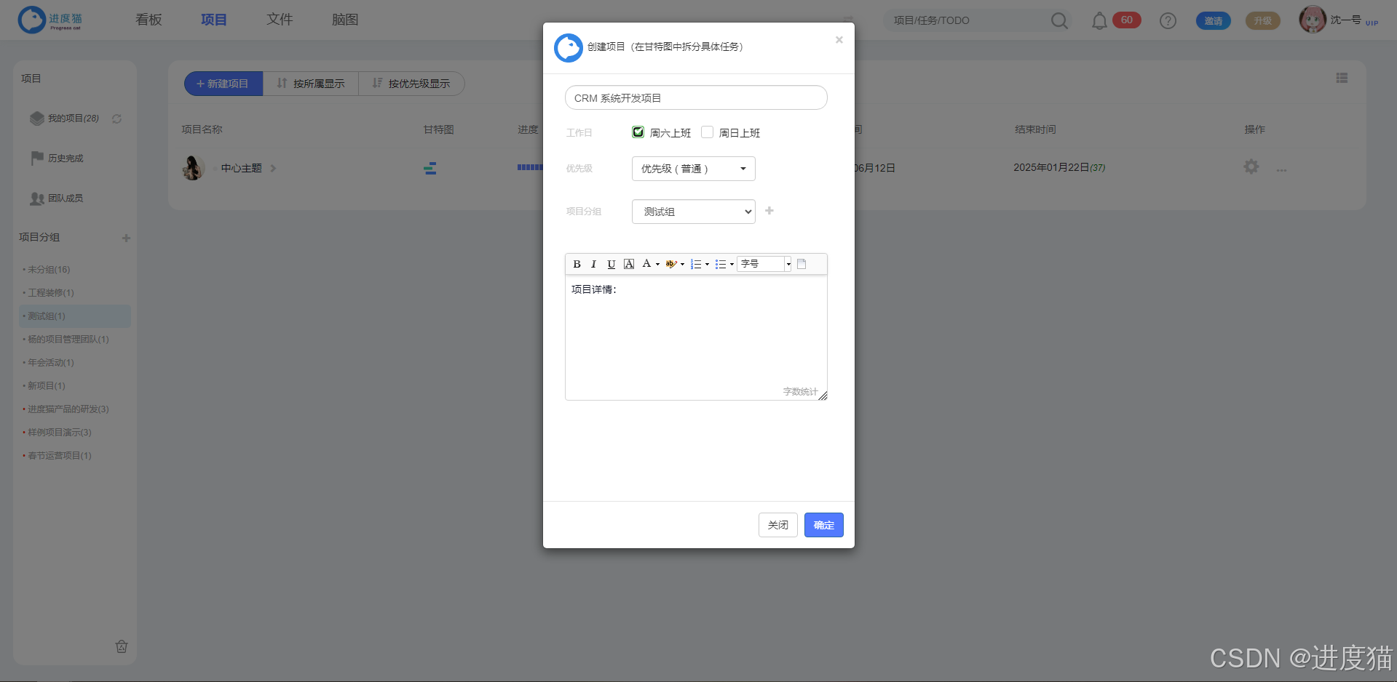Click the 进度猫 logo
The height and width of the screenshot is (682, 1397).
(51, 20)
